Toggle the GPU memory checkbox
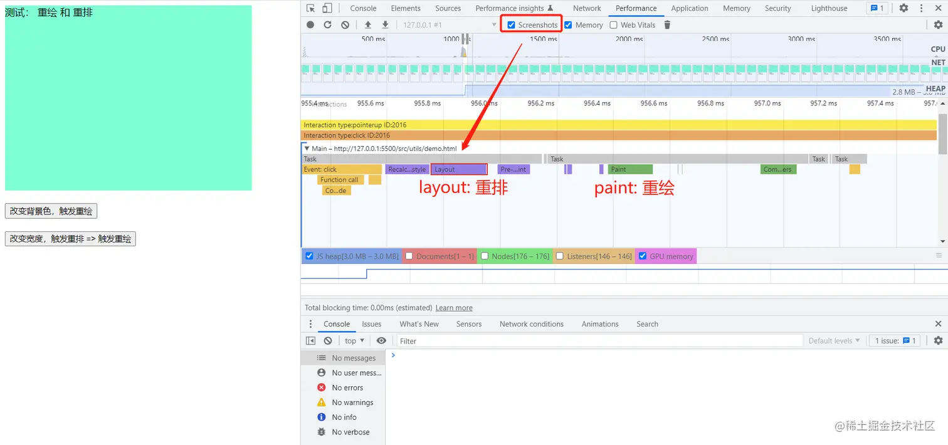Image resolution: width=948 pixels, height=445 pixels. 642,256
